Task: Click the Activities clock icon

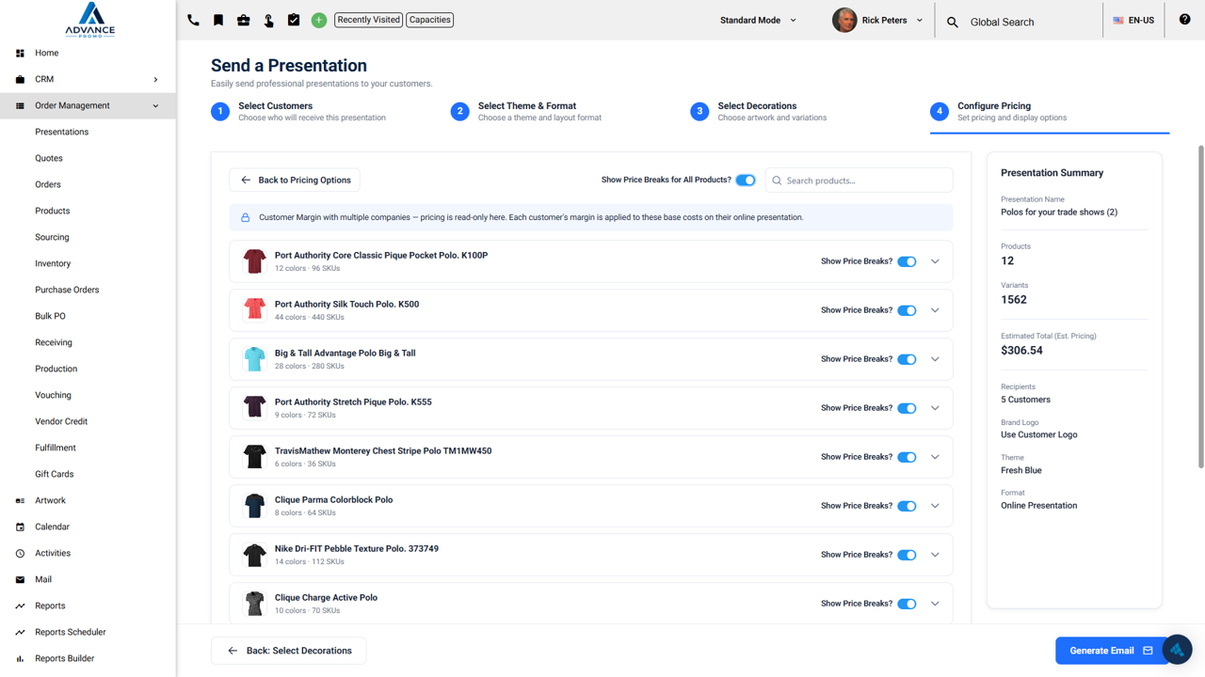Action: pyautogui.click(x=20, y=553)
